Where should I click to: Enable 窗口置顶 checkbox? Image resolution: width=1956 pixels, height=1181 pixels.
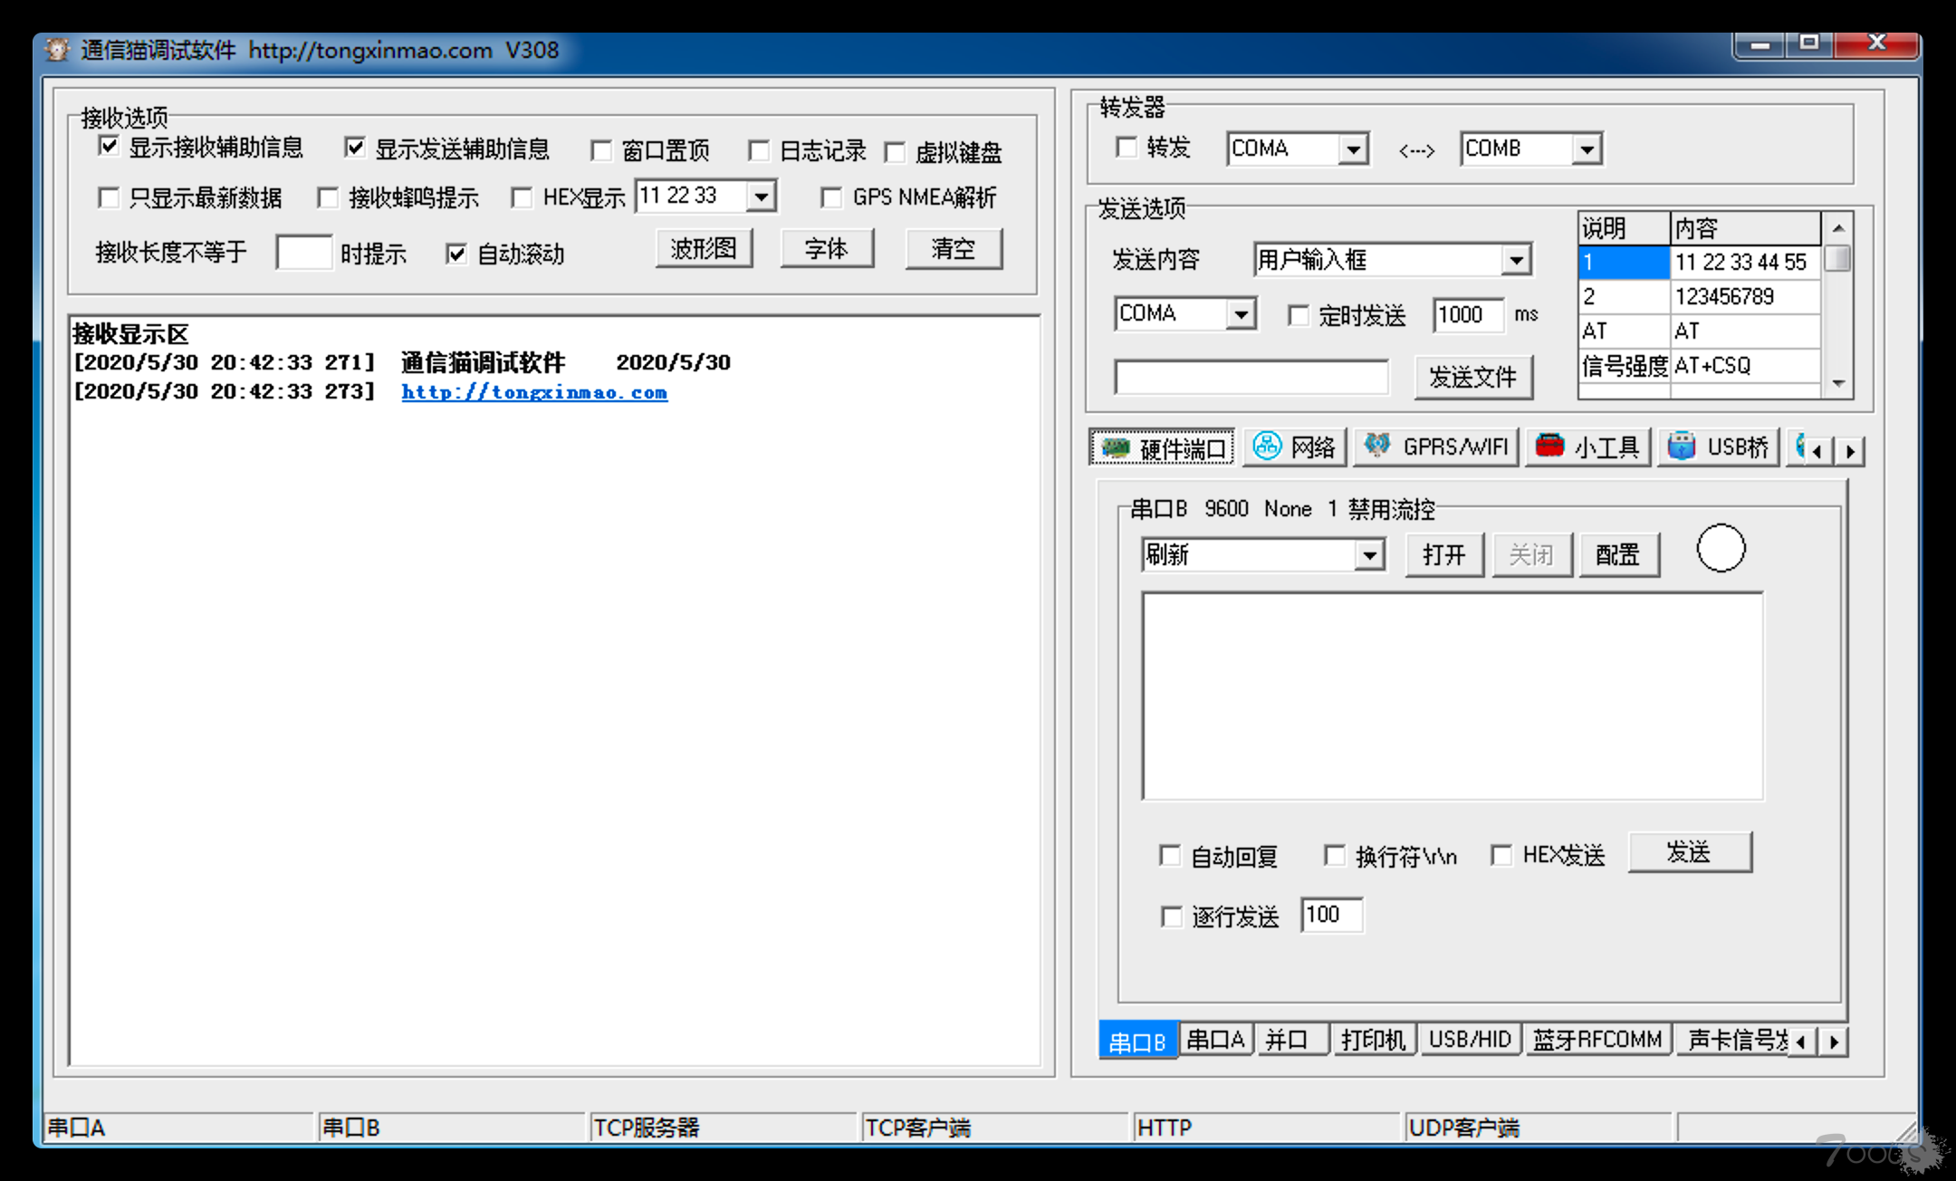coord(600,150)
